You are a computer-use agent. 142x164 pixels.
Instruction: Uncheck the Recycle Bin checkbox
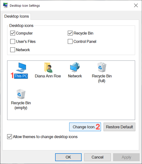pos(70,33)
